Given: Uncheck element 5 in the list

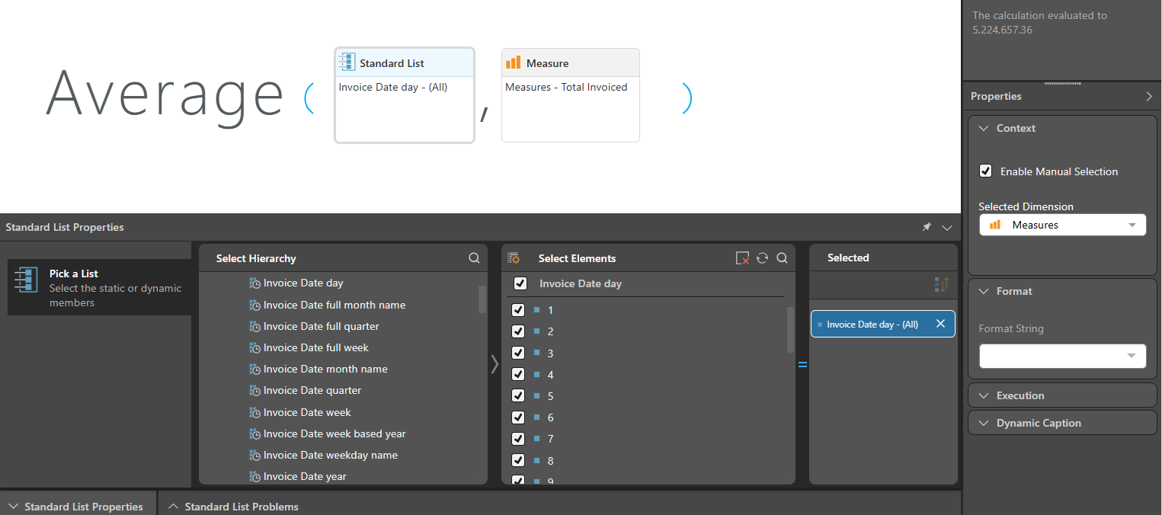Looking at the screenshot, I should tap(518, 396).
